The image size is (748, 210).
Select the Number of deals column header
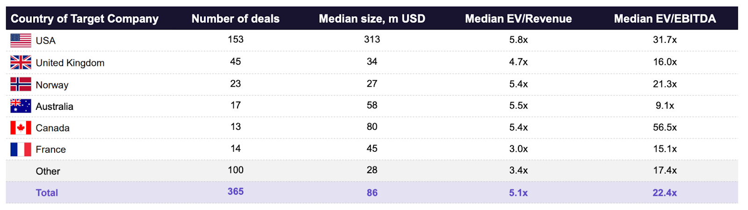236,19
